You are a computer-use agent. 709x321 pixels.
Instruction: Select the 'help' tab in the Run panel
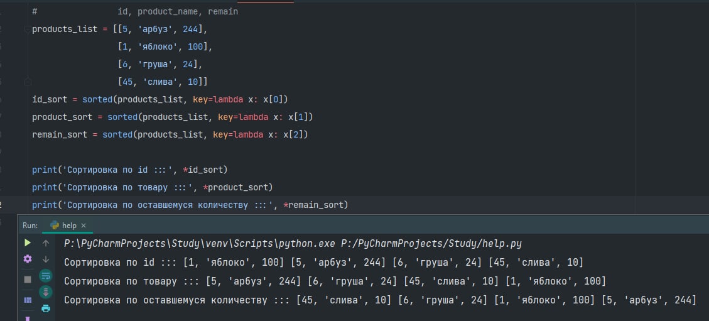tap(68, 225)
